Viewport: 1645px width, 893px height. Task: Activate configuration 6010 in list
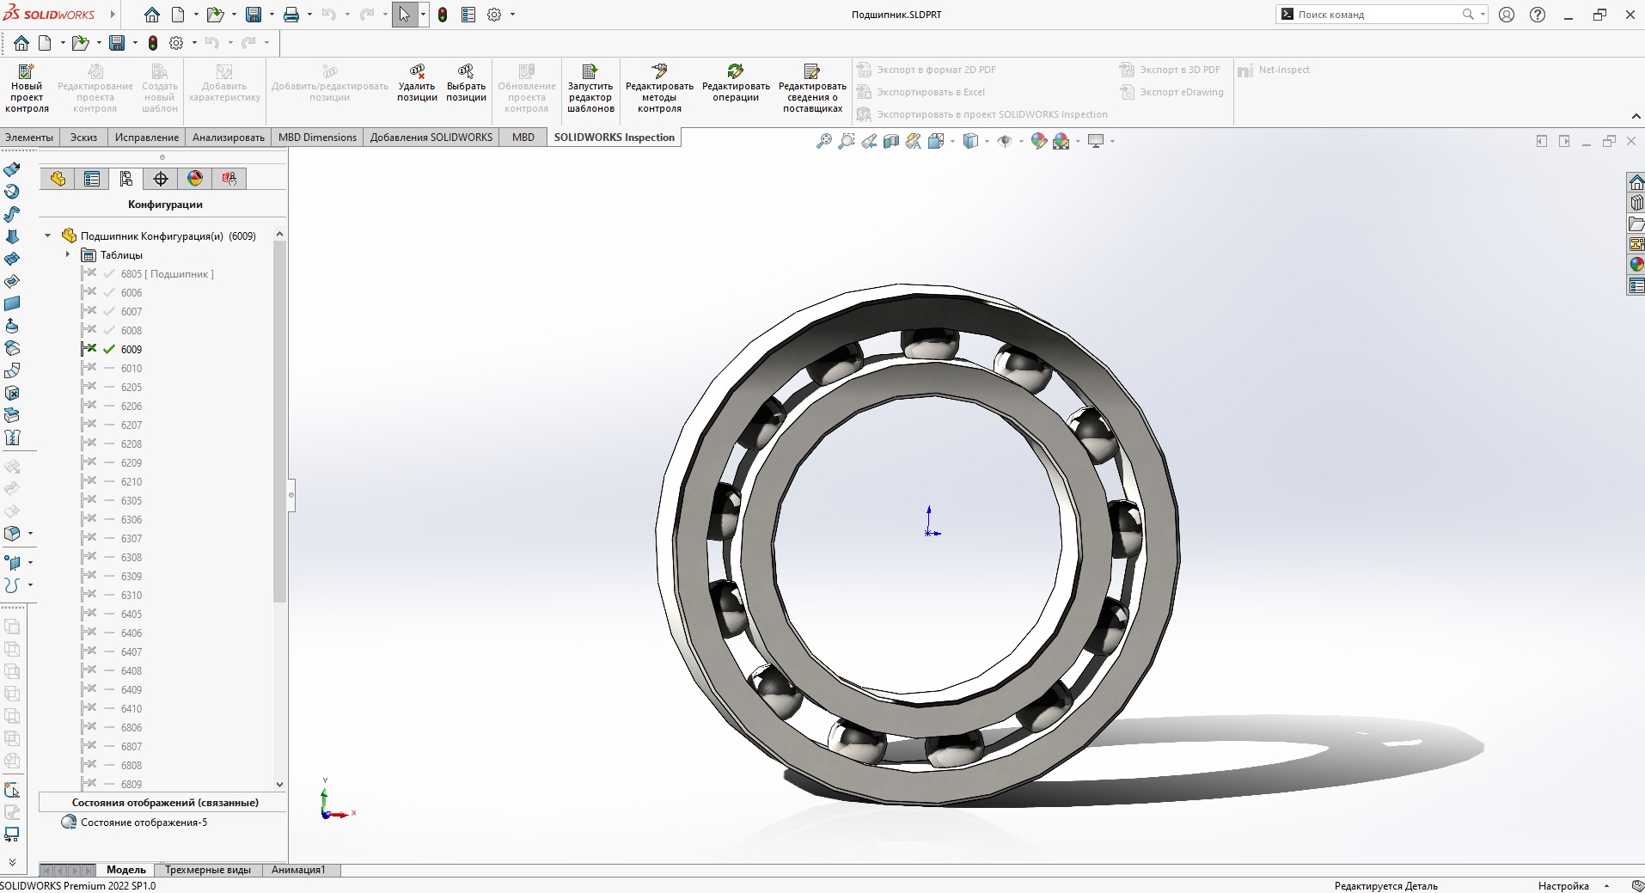click(131, 368)
